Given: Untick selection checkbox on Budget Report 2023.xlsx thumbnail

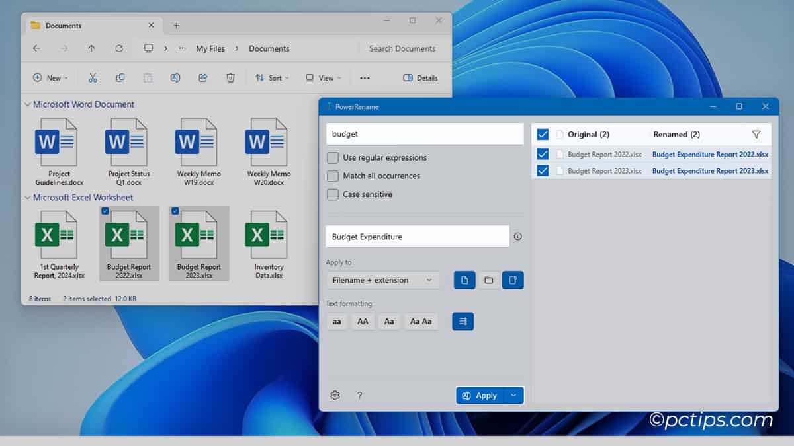Looking at the screenshot, I should pos(175,211).
